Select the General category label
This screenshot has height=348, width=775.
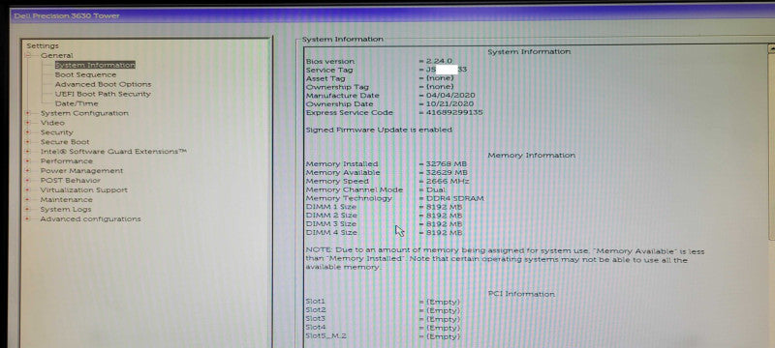pos(57,56)
